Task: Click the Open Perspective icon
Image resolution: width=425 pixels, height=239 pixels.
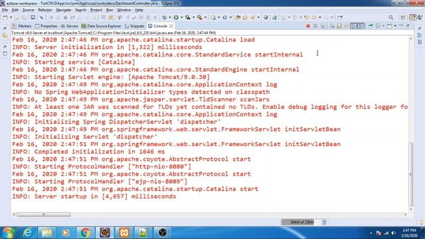Action: (403, 18)
